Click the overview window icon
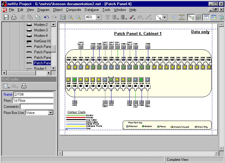This screenshot has height=163, width=225. click(x=214, y=17)
